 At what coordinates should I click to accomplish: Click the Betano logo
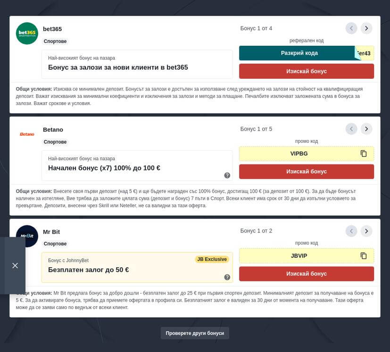click(x=27, y=134)
